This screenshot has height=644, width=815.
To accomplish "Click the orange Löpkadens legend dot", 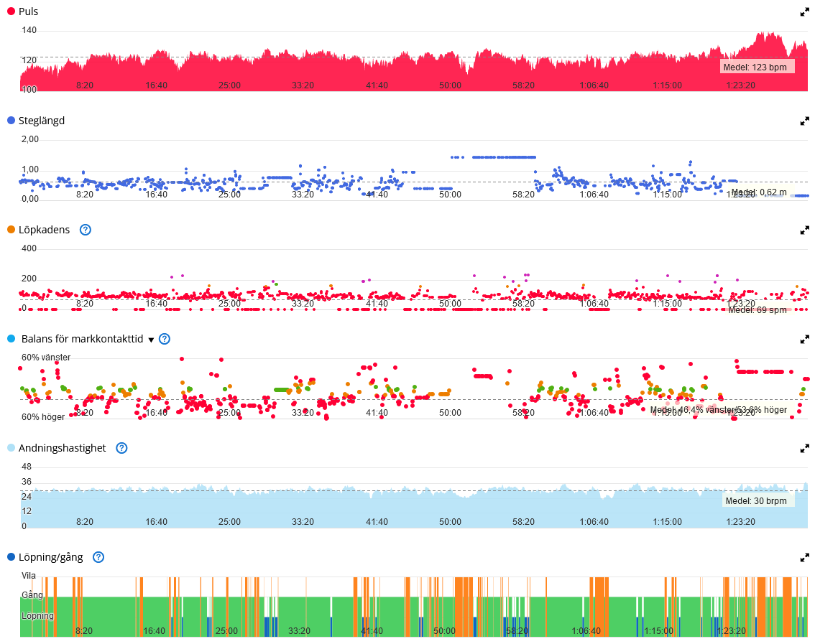I will coord(11,230).
